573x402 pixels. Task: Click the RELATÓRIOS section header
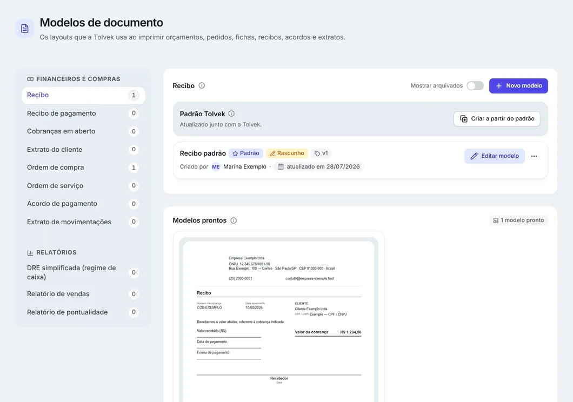pos(56,253)
